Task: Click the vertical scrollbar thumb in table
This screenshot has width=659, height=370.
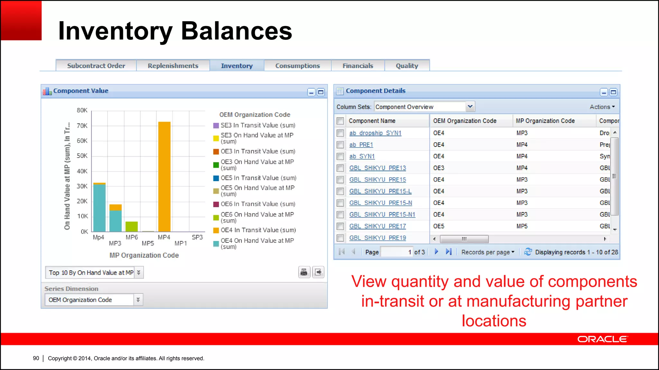Action: coord(615,176)
